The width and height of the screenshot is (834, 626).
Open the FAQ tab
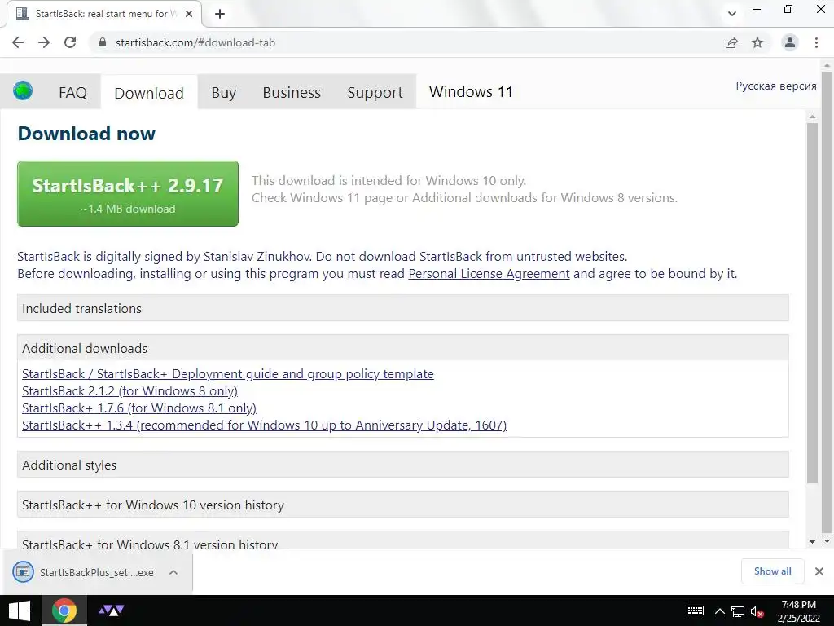click(72, 93)
